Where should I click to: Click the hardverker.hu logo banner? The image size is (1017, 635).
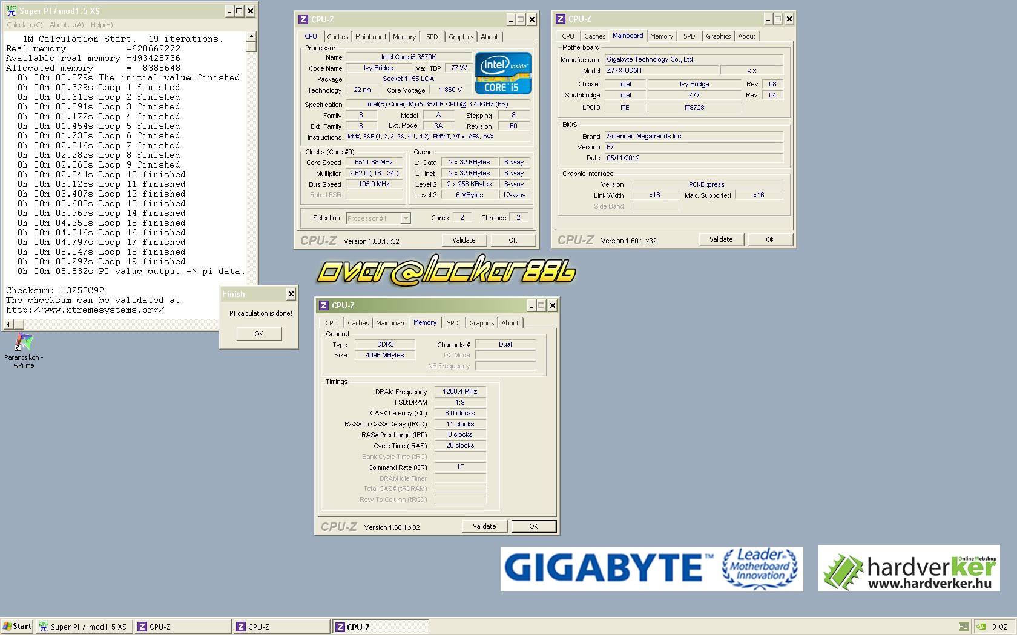click(909, 568)
